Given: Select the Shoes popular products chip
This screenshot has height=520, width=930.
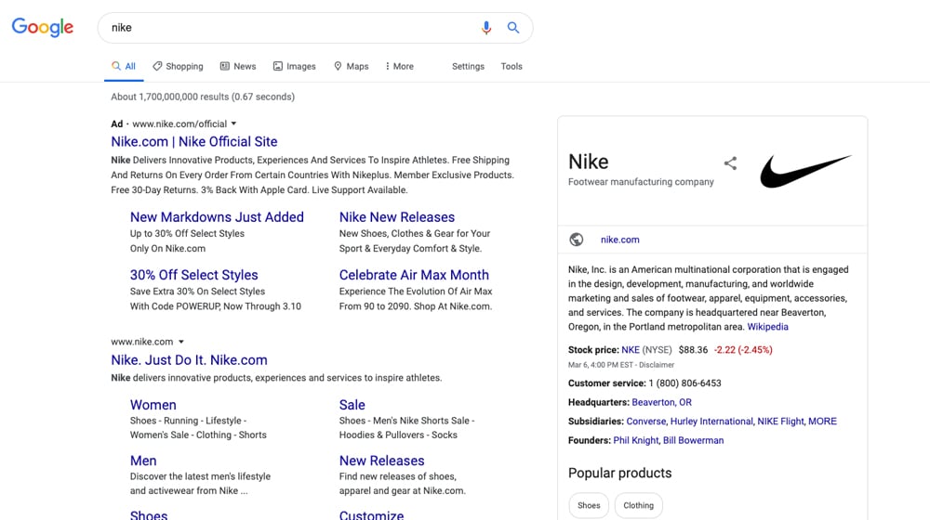Looking at the screenshot, I should (x=589, y=505).
